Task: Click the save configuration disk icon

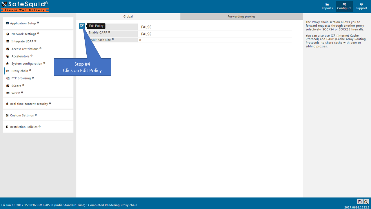Action: click(360, 202)
